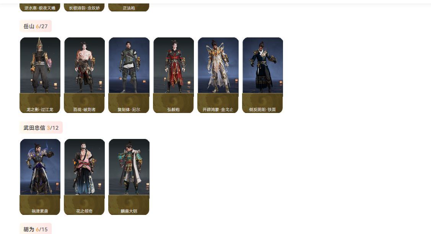Select the 武田忠信 3/12 section header
431x234 pixels.
pos(41,128)
